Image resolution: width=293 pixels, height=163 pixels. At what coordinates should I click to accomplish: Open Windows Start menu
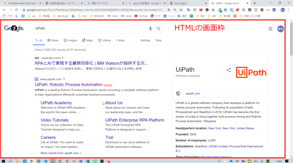(3, 161)
